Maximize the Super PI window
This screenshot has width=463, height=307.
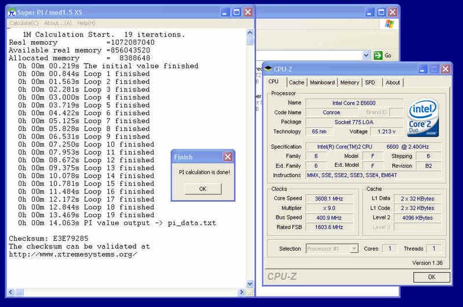pos(236,12)
